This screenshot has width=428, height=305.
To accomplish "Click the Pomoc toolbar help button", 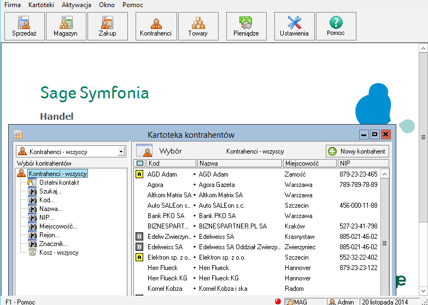I will [336, 26].
